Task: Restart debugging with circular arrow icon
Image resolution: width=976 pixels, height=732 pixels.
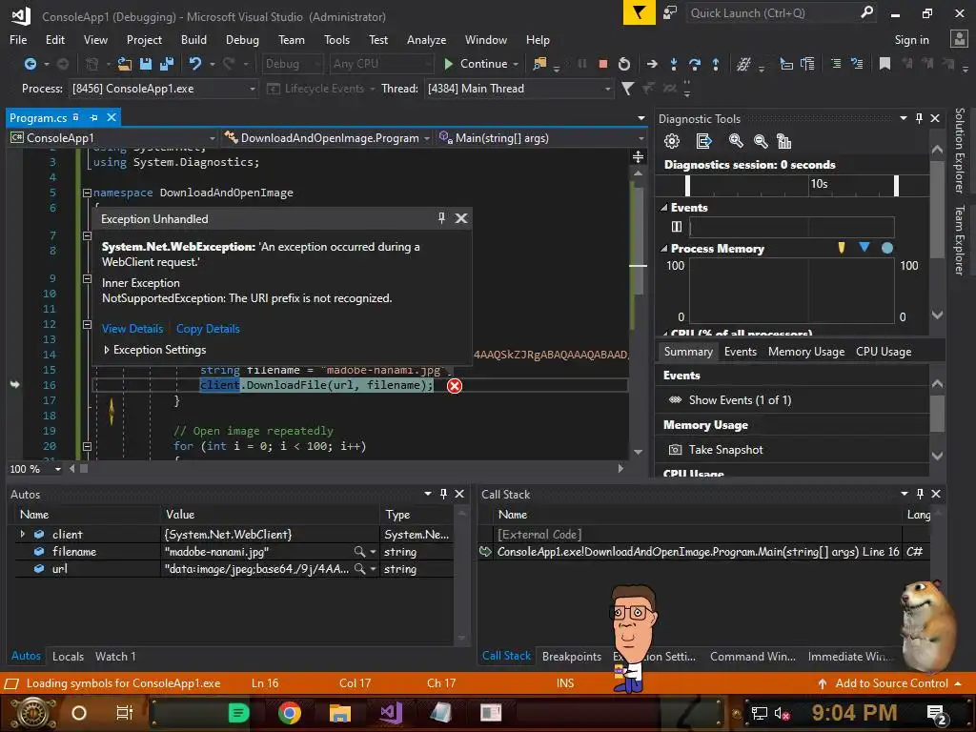Action: pyautogui.click(x=623, y=64)
